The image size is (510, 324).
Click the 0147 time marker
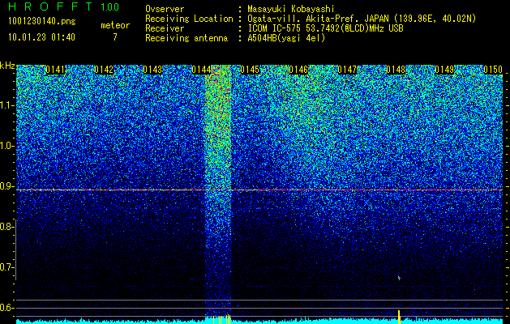point(347,70)
